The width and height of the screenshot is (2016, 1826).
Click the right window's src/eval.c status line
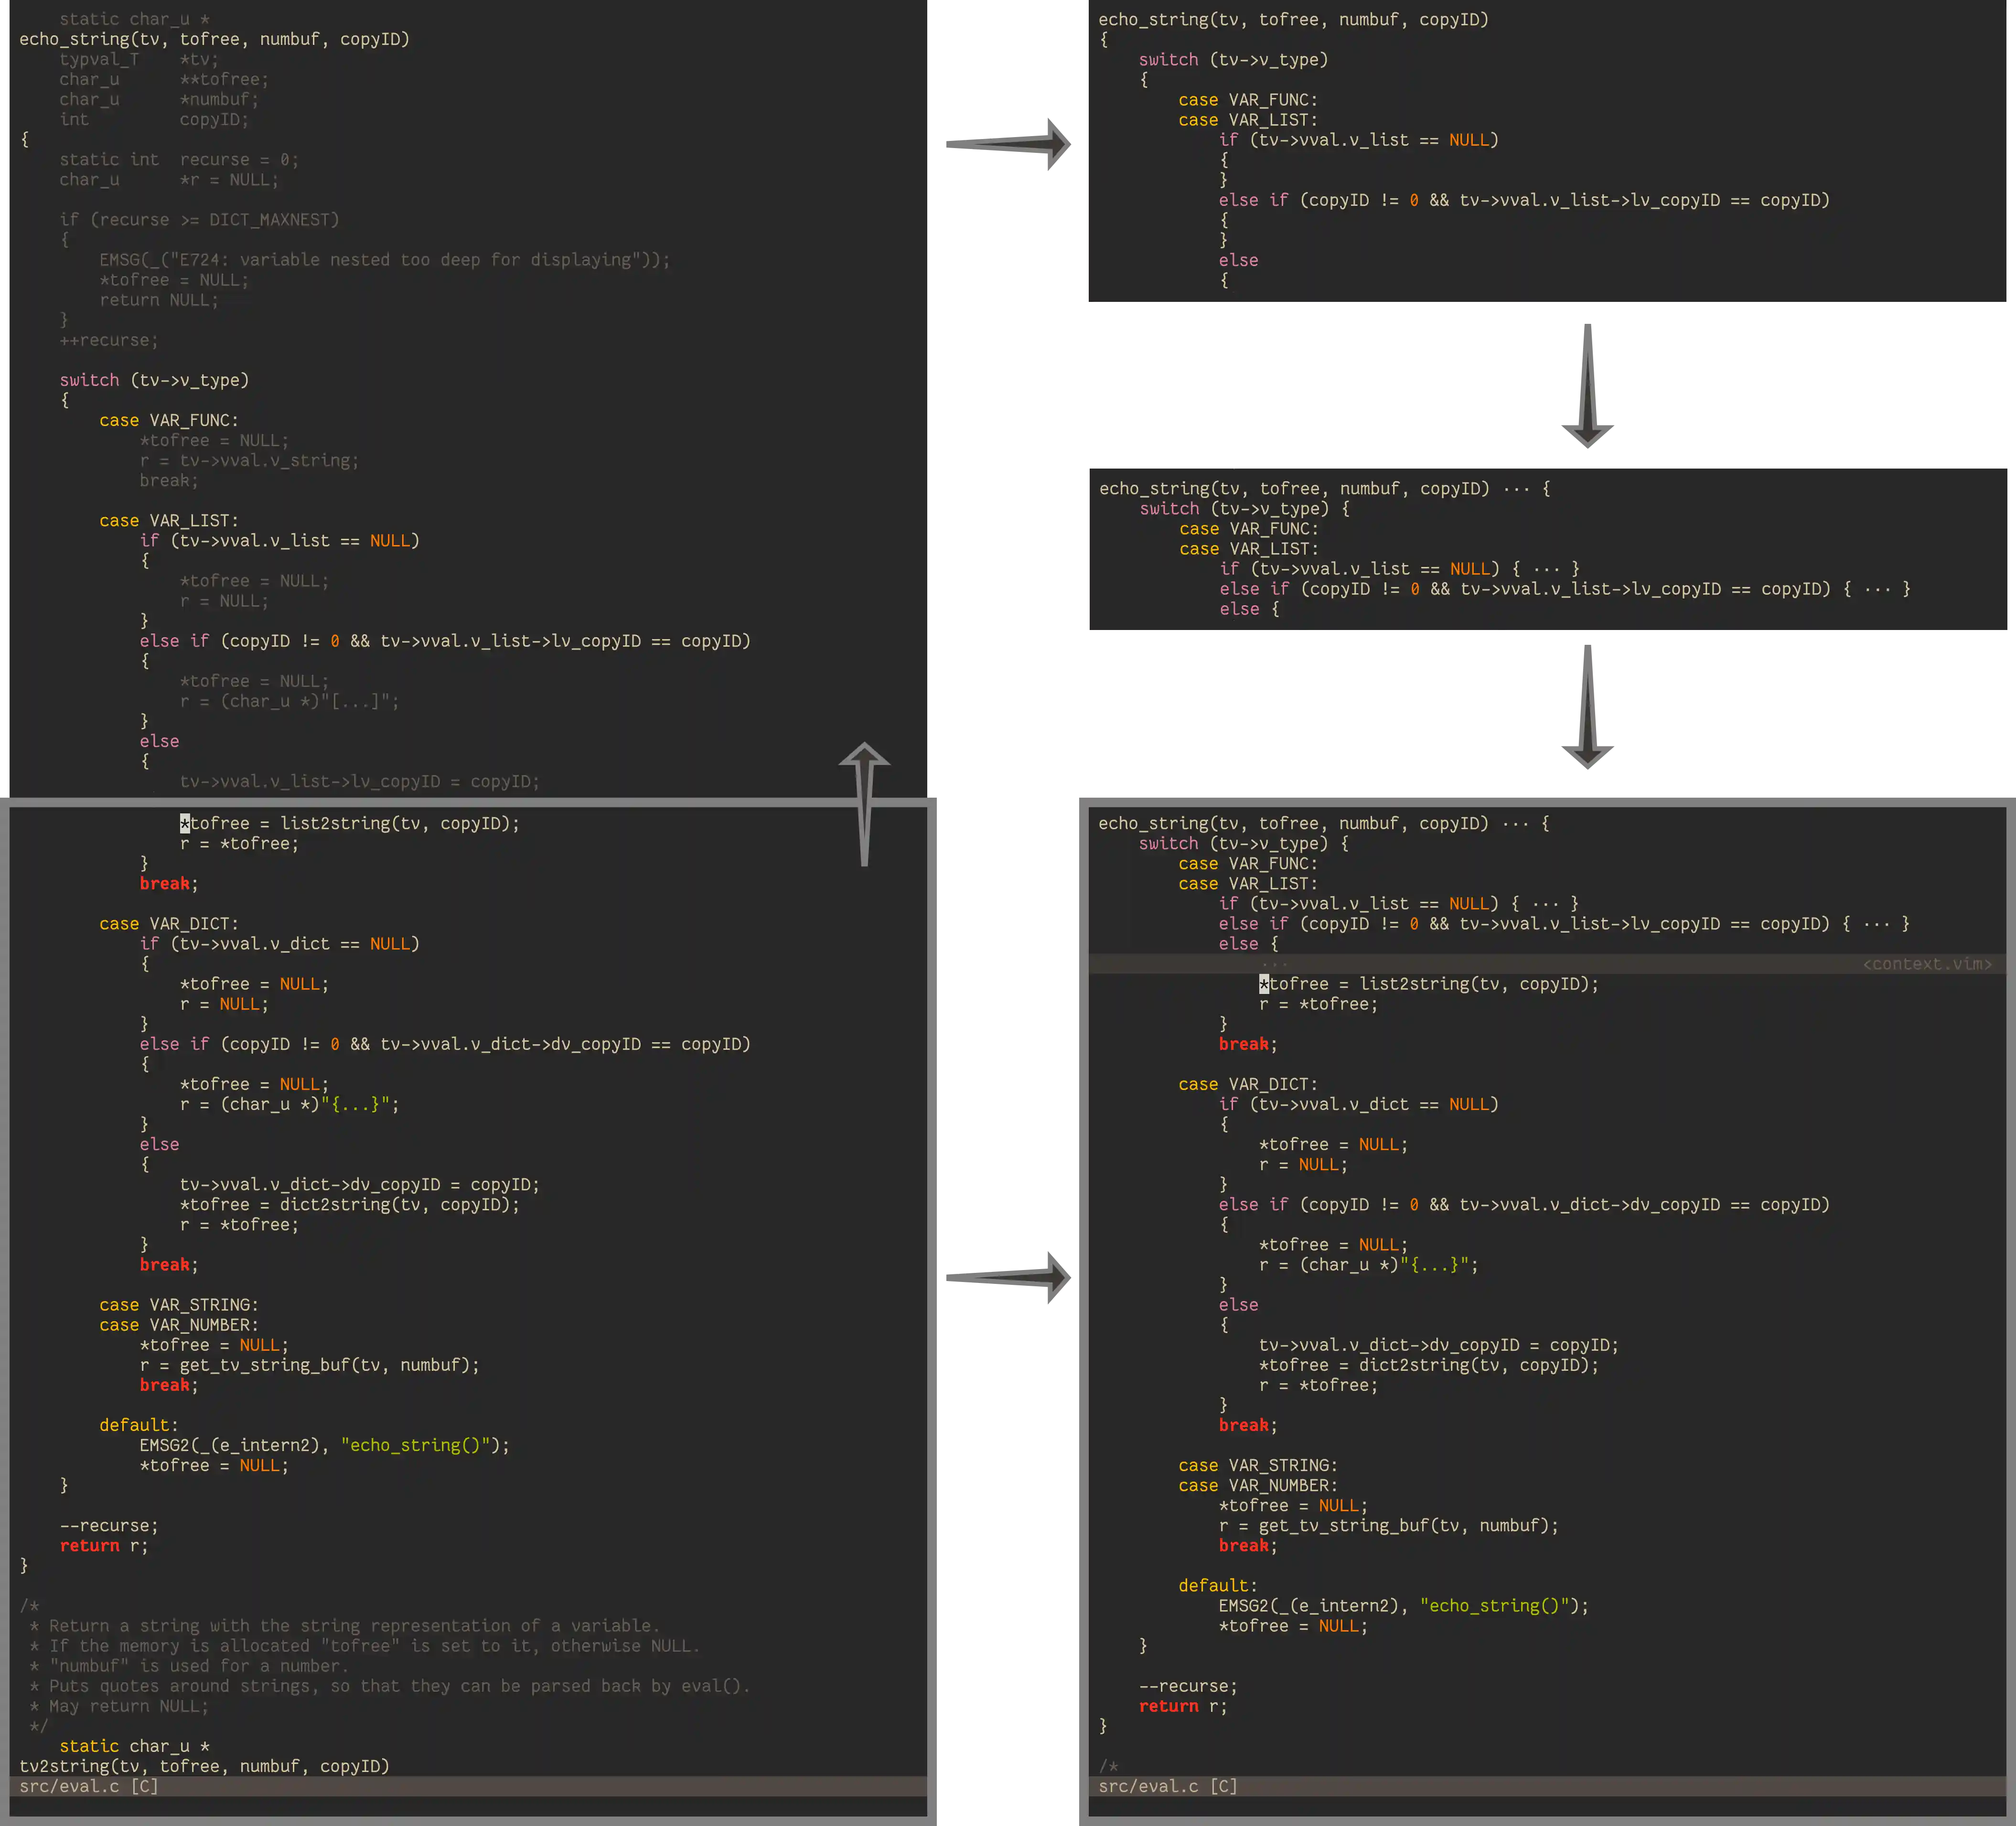pyautogui.click(x=1167, y=1786)
